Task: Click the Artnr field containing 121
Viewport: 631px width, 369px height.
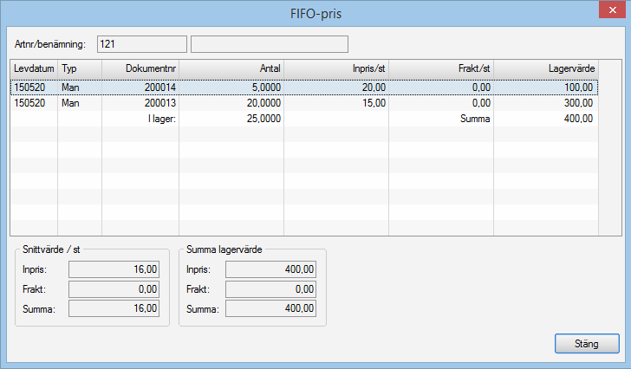Action: [142, 43]
